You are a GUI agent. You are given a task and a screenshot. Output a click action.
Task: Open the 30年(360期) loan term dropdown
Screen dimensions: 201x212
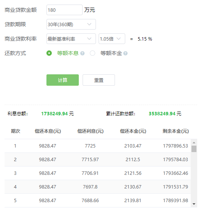(71, 24)
